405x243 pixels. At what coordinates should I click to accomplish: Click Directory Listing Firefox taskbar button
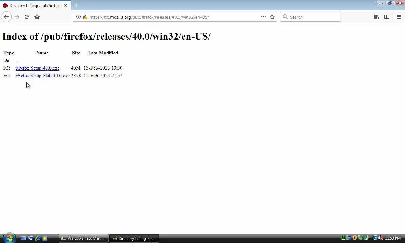[x=134, y=238]
